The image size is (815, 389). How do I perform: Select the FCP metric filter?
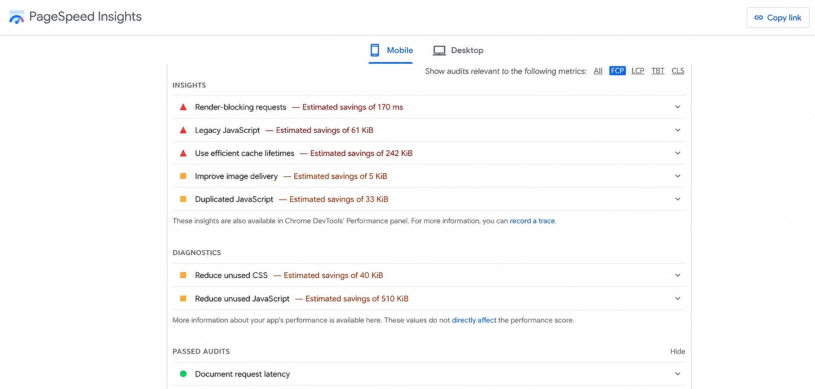click(617, 71)
